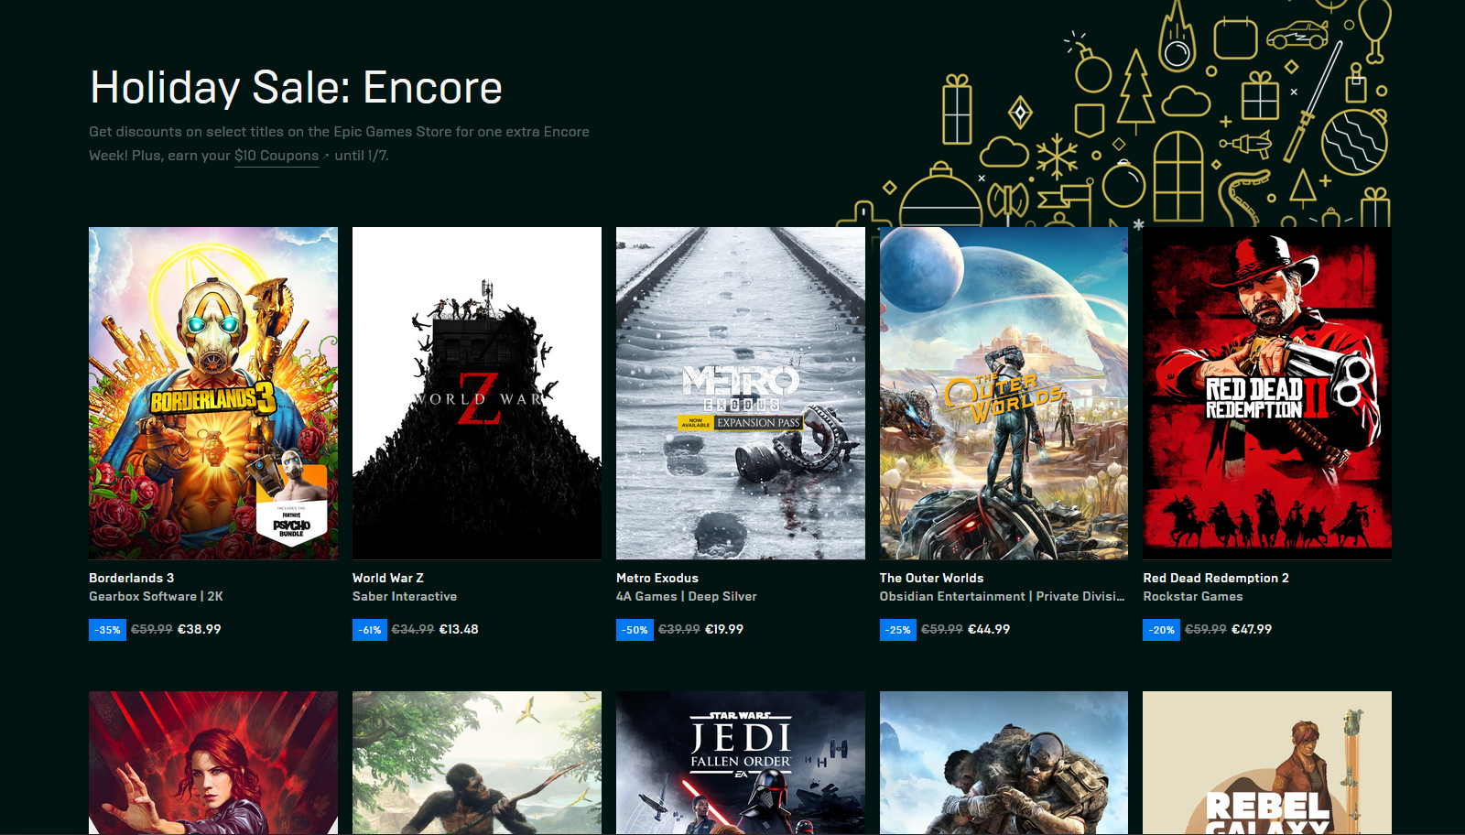Open the masked soldiers game cover

(1004, 763)
